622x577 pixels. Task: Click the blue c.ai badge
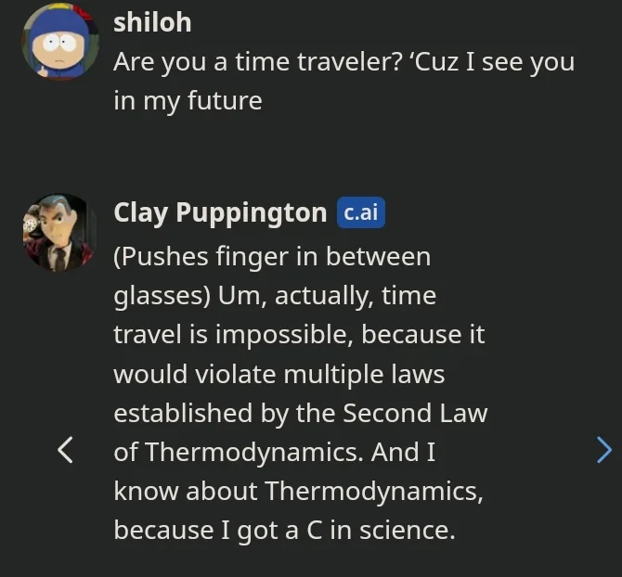(x=360, y=212)
